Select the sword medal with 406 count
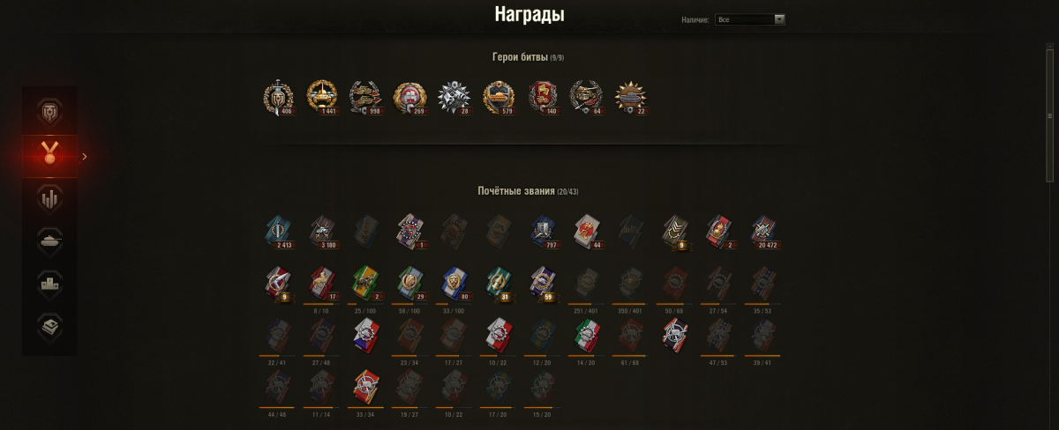 click(278, 97)
